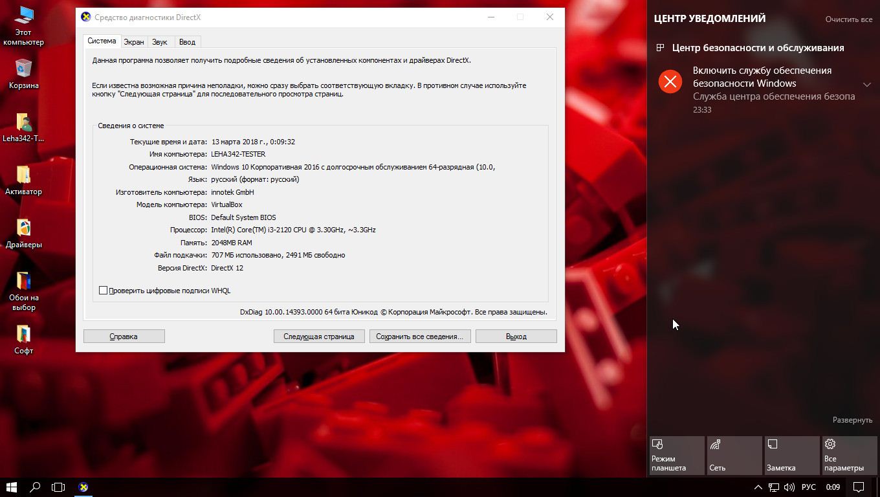Select the Leha342-T... user folder icon
This screenshot has height=497, width=880.
tap(24, 127)
